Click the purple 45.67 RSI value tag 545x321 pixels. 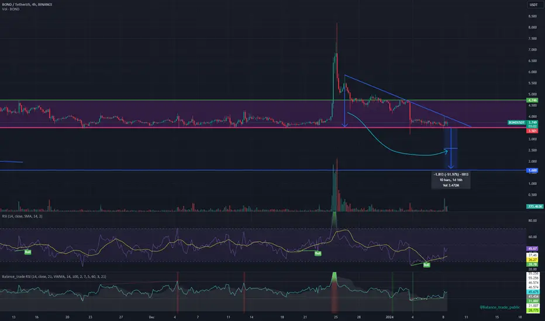pos(533,249)
